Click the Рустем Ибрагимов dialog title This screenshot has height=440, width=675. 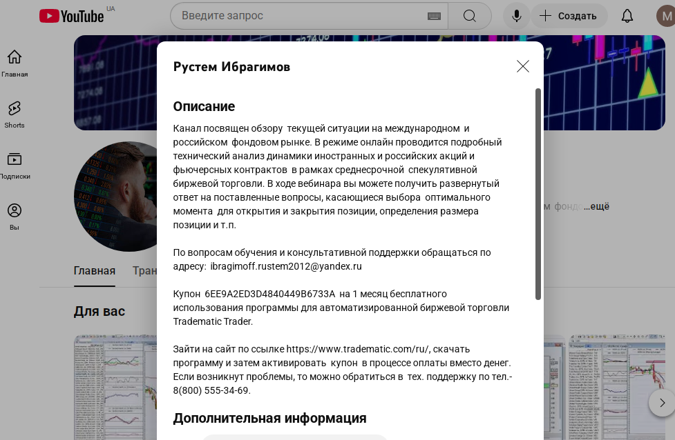[x=231, y=67]
